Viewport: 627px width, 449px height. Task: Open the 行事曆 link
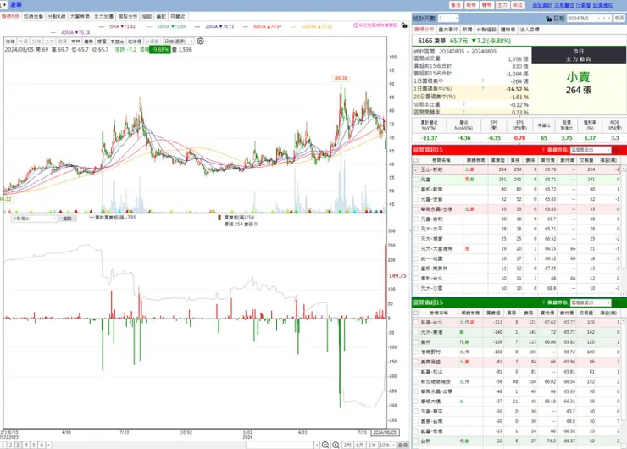[x=583, y=5]
